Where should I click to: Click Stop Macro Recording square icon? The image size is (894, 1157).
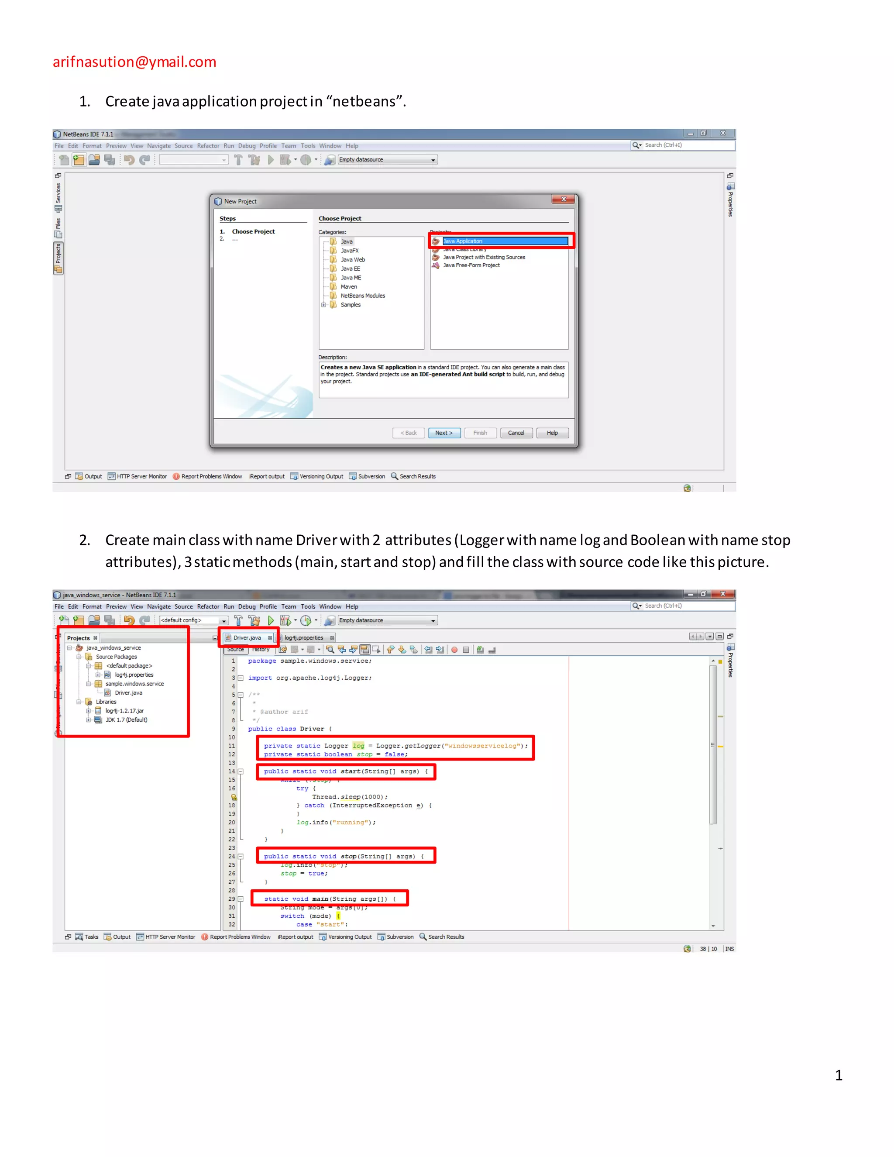click(x=466, y=650)
